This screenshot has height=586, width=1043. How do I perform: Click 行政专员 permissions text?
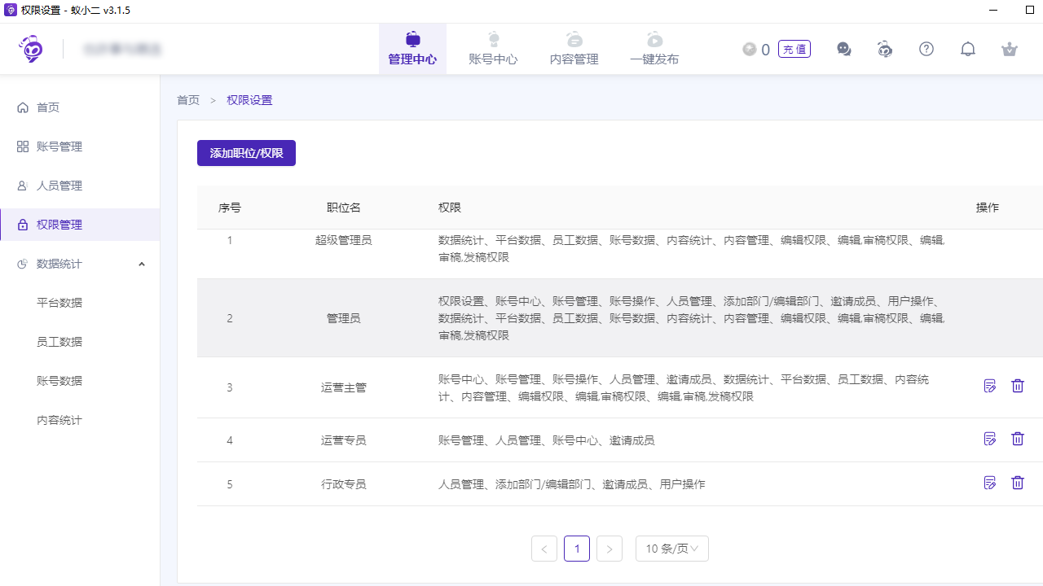[x=572, y=484]
